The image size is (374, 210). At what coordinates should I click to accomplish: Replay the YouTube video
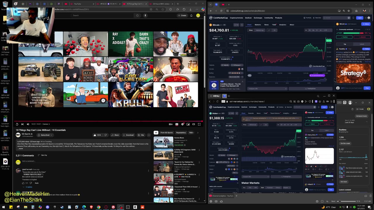(17, 124)
